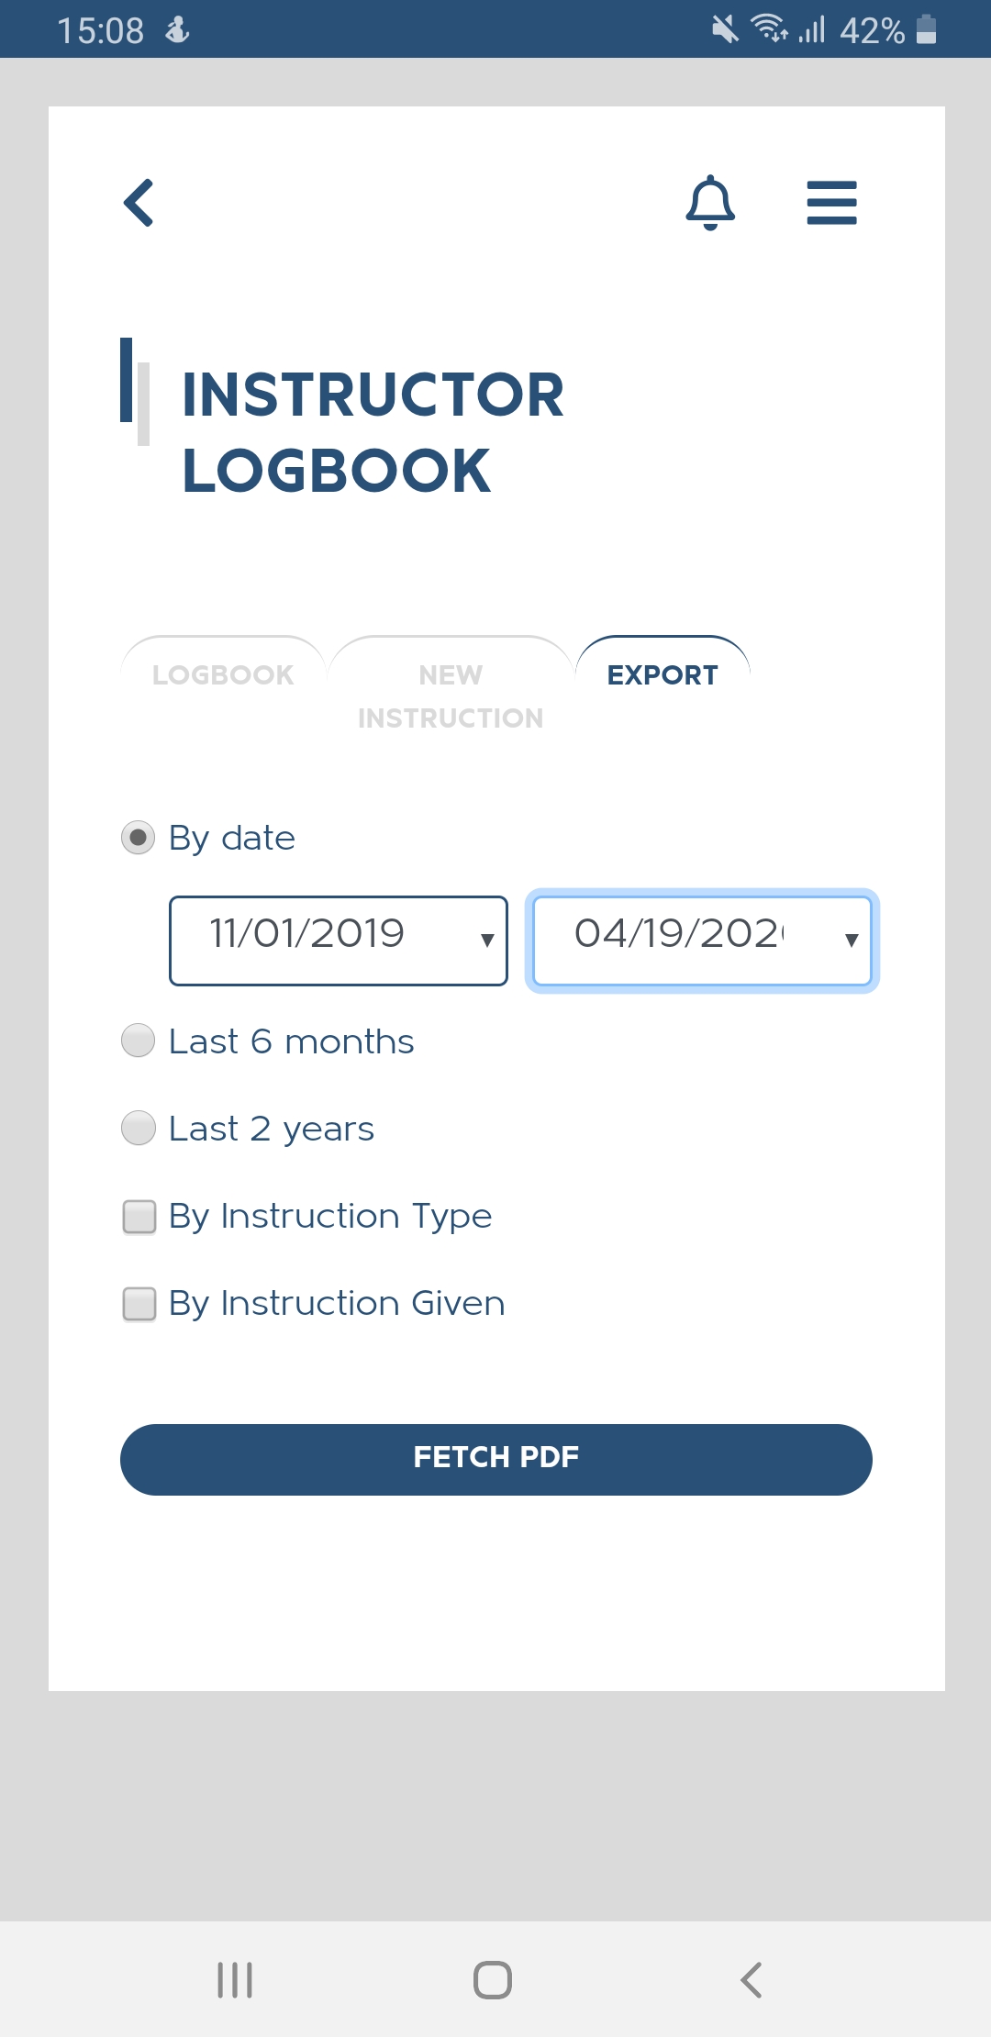
Task: Check the By Instruction Given box
Action: [139, 1304]
